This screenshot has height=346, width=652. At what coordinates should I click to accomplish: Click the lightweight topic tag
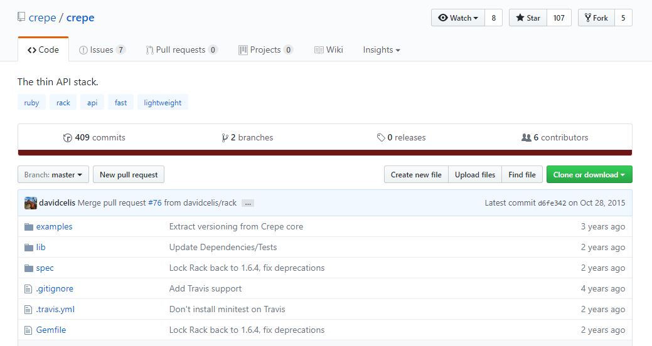pyautogui.click(x=163, y=103)
